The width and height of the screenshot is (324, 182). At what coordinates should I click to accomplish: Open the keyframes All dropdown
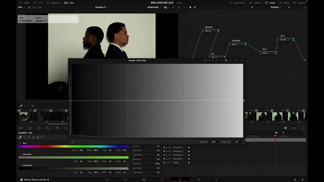277,132
